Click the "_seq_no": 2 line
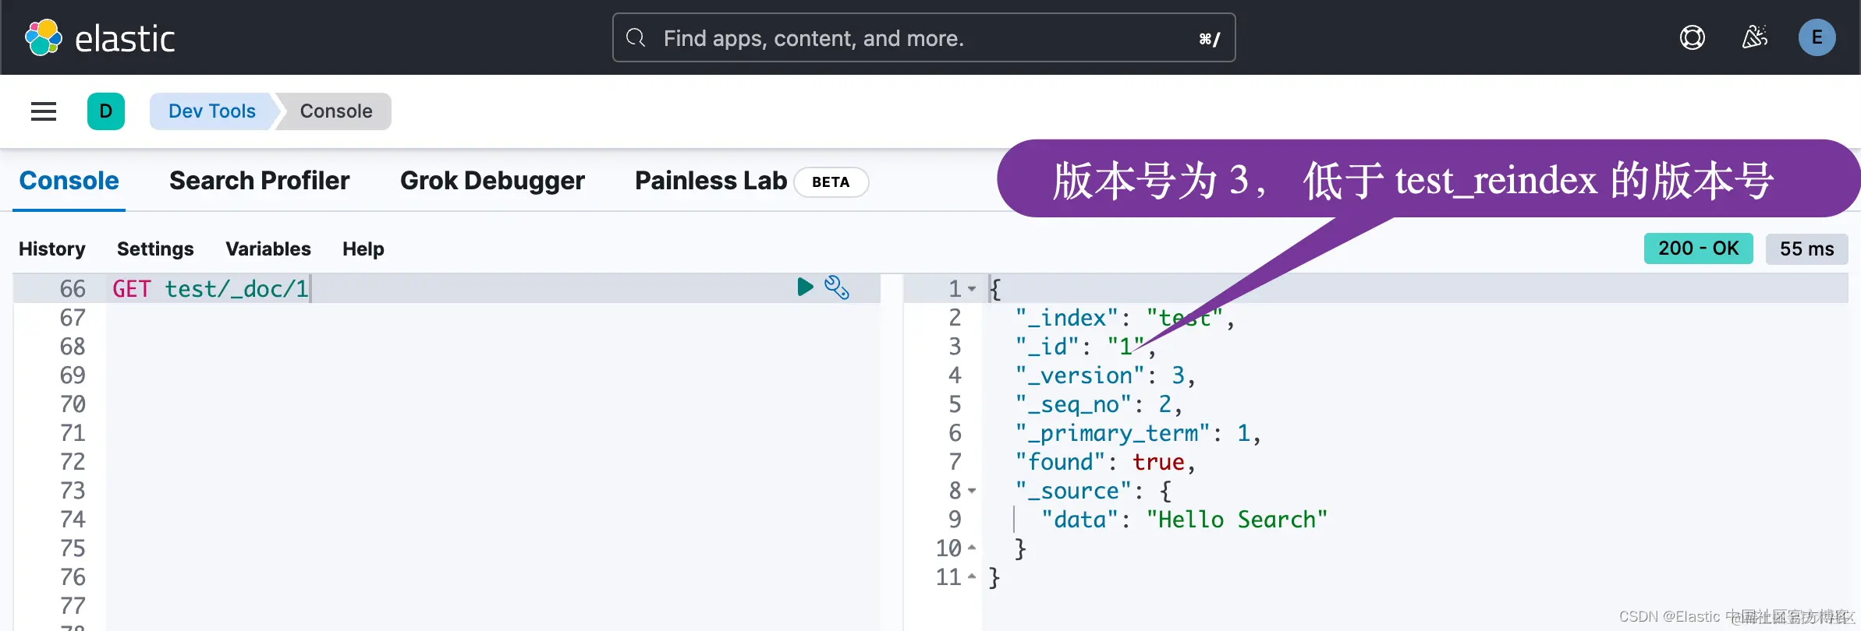The width and height of the screenshot is (1861, 631). (1098, 404)
